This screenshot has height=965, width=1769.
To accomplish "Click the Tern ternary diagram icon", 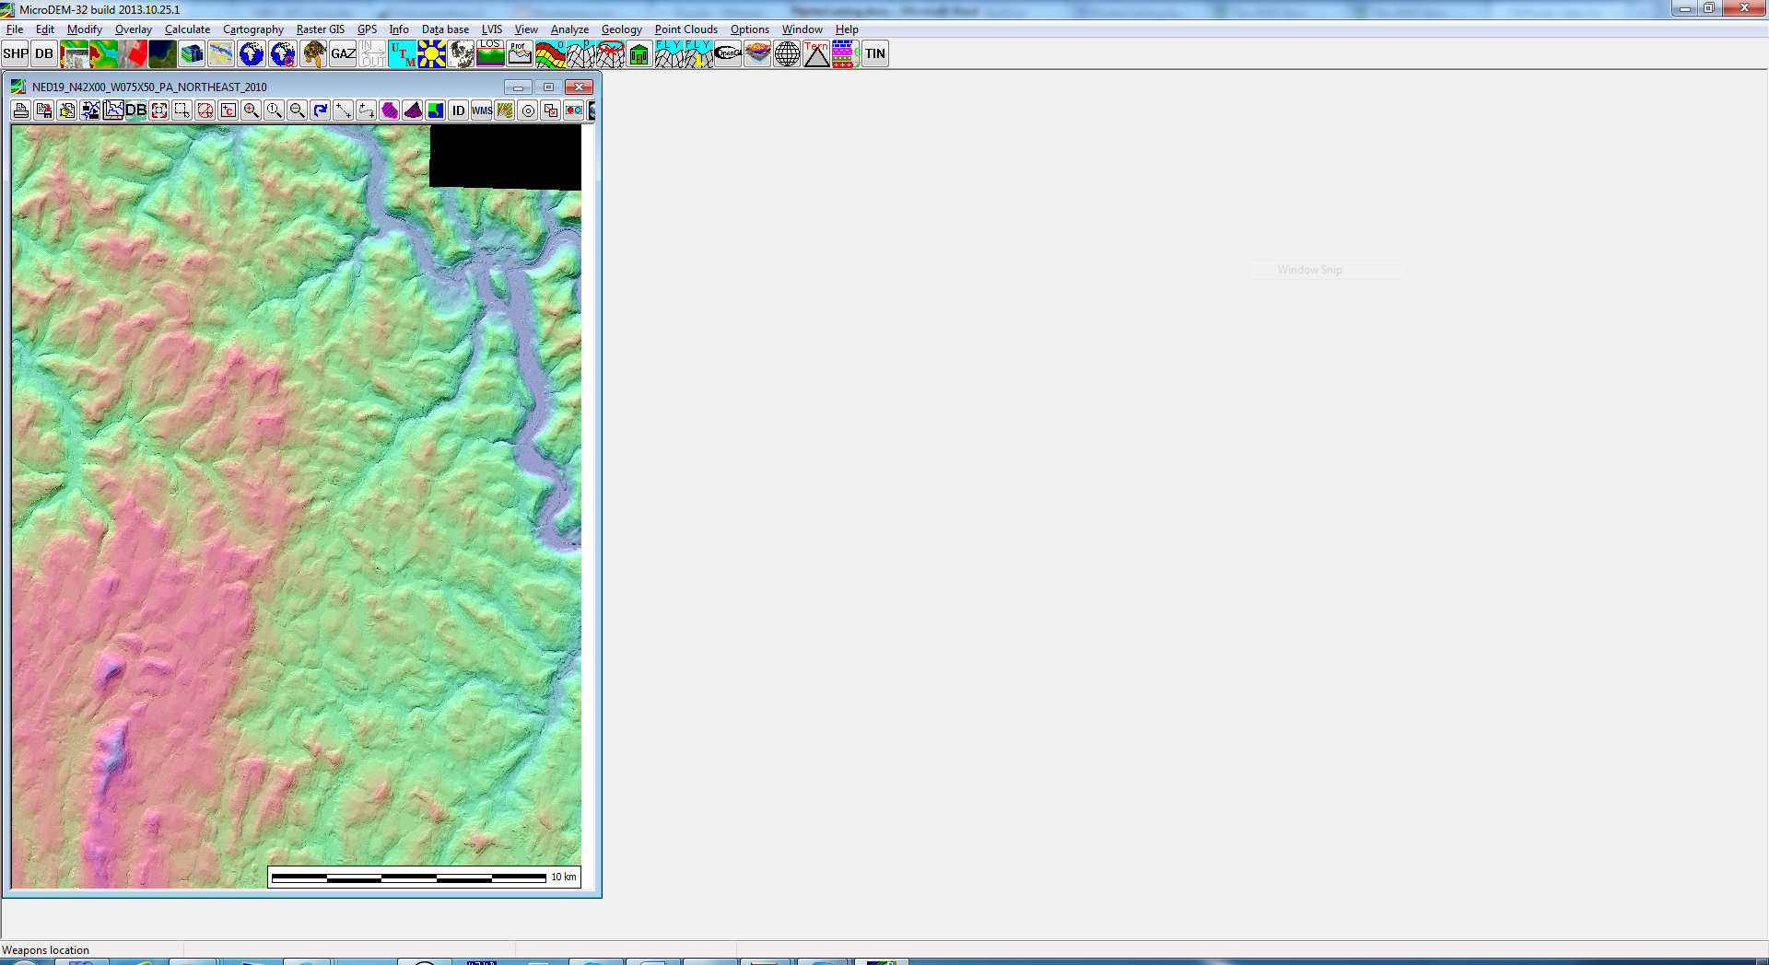I will point(816,54).
